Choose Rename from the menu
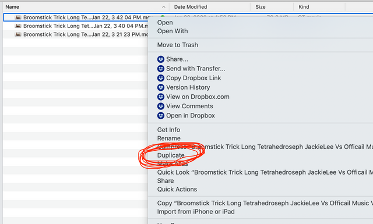The width and height of the screenshot is (373, 224). tap(168, 138)
